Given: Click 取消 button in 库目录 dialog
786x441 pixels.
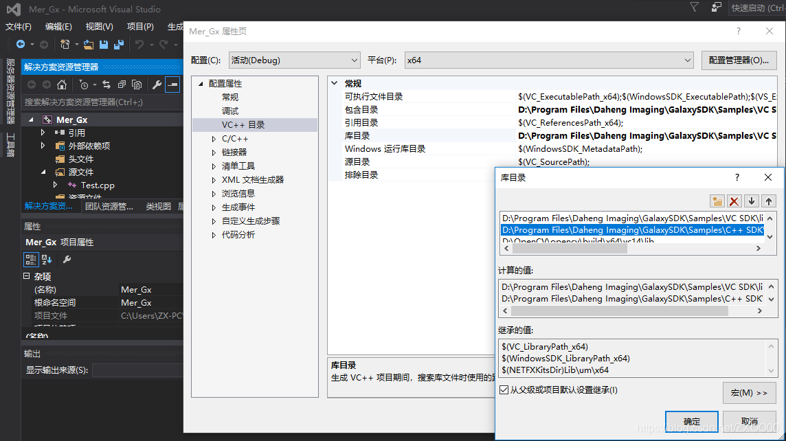Looking at the screenshot, I should [750, 422].
